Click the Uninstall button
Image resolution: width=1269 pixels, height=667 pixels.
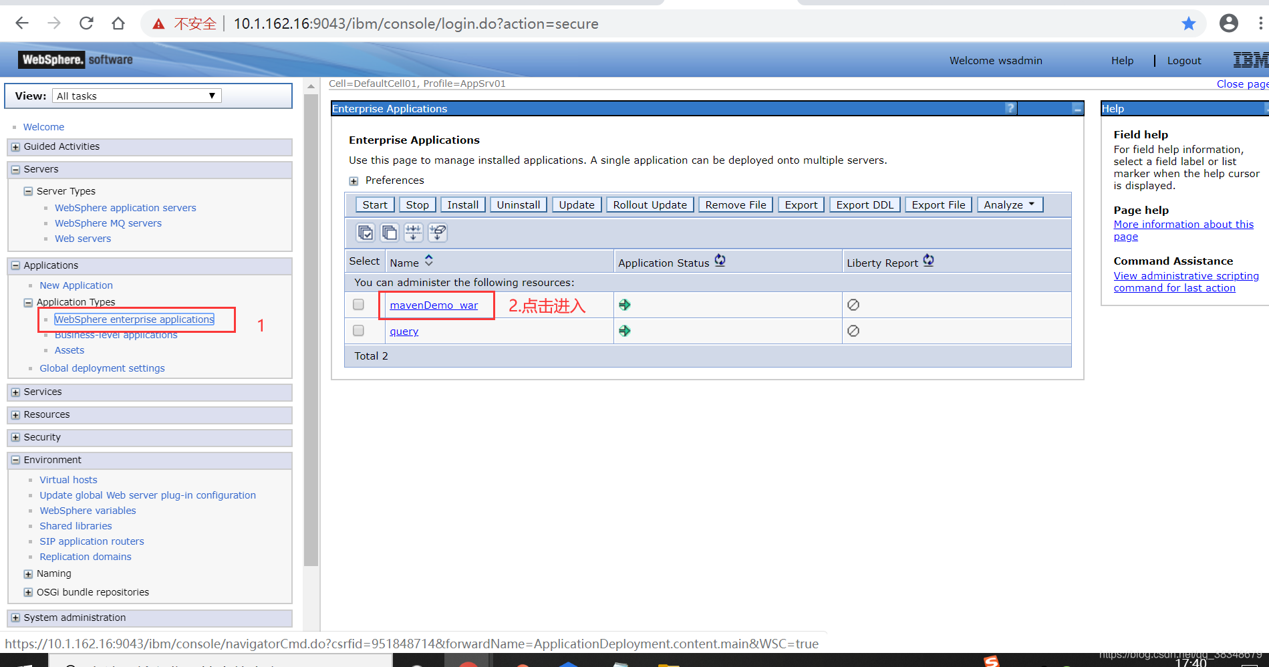519,205
